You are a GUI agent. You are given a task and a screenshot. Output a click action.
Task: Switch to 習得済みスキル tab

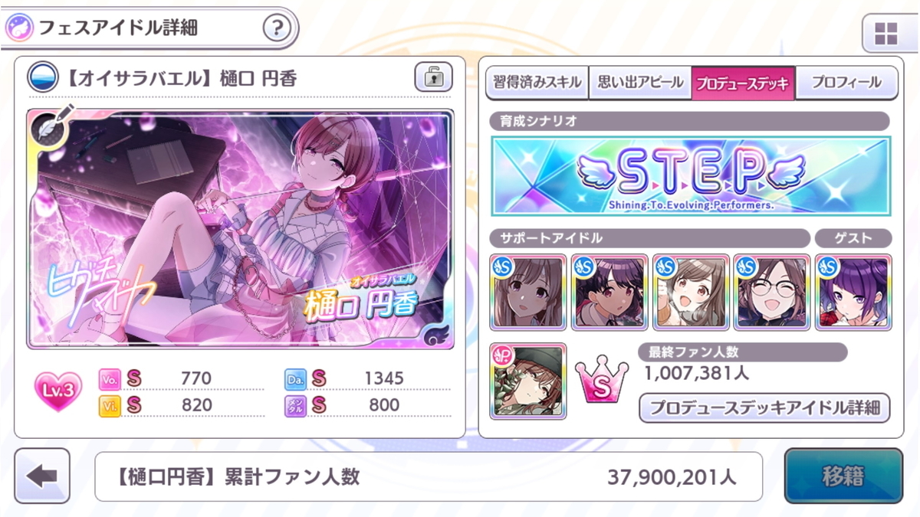coord(536,83)
